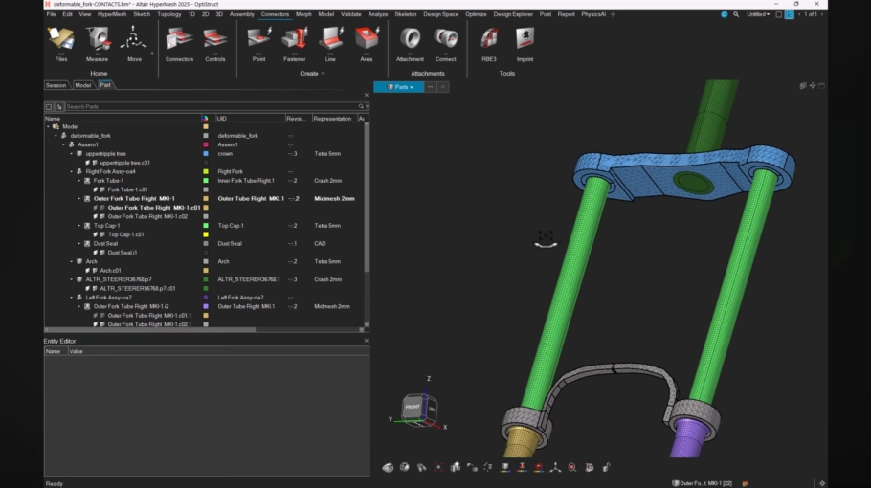
Task: Toggle visibility of Top Cap-1.c01
Action: (96, 234)
